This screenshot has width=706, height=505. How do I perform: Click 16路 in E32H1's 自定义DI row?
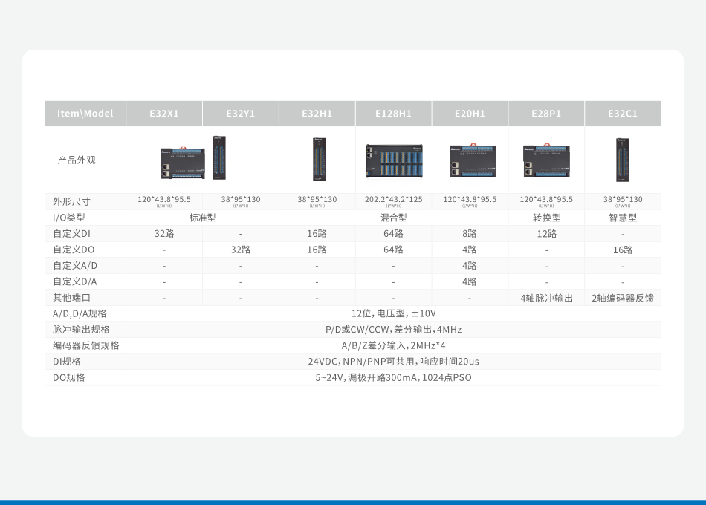click(317, 234)
